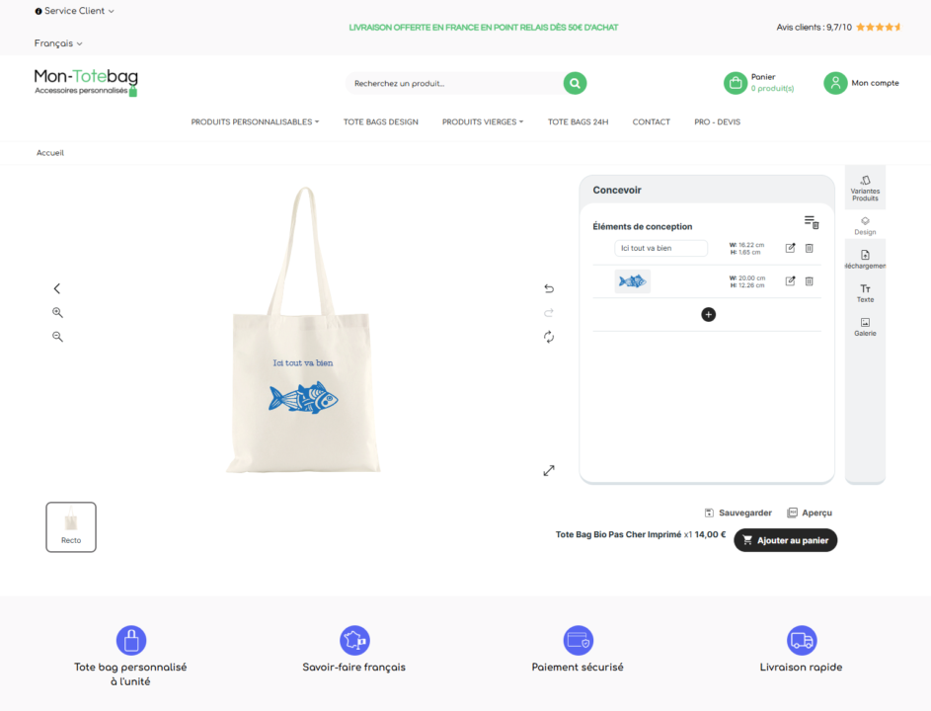This screenshot has height=711, width=931.
Task: Zoom in on the tote bag preview
Action: click(57, 312)
